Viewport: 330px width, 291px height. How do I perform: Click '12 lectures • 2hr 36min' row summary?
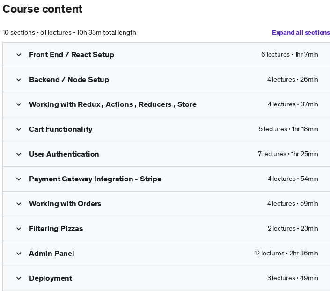286,253
